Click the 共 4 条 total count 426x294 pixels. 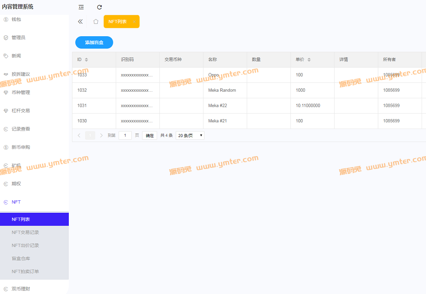tap(166, 135)
